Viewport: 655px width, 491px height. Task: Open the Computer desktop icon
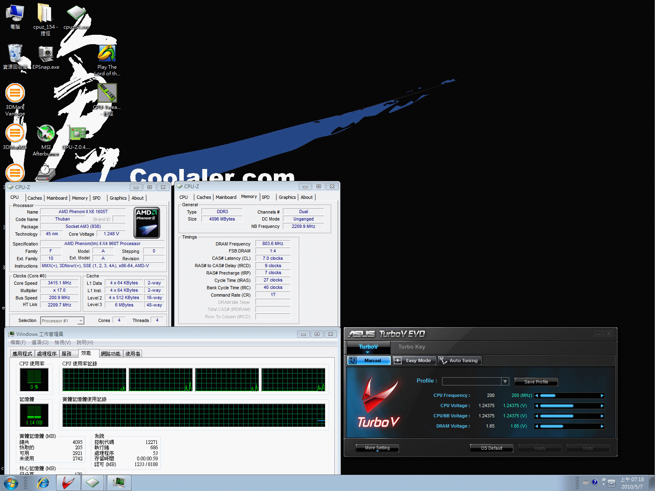pos(15,16)
